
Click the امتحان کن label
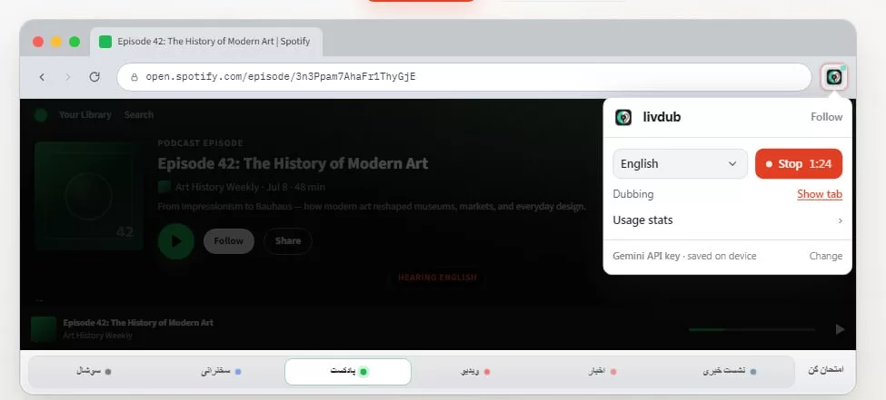click(x=825, y=370)
